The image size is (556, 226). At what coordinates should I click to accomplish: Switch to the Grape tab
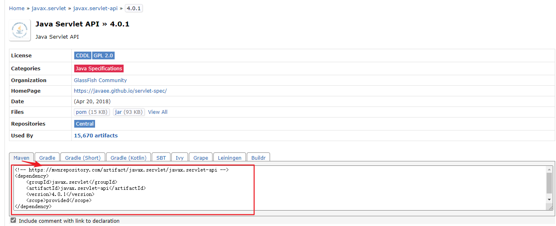tap(201, 158)
